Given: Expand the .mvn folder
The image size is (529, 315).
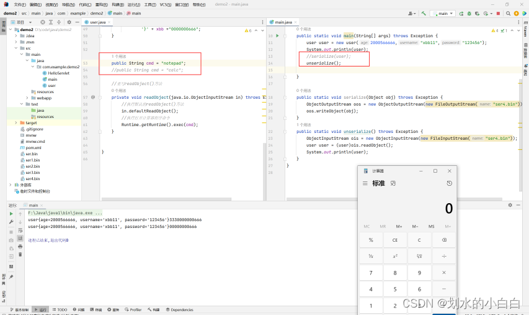Looking at the screenshot, I should [x=16, y=42].
